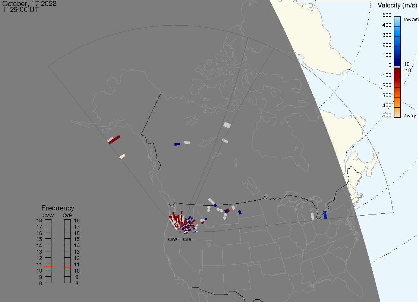Select the 'away' label on velocity scale

pos(410,116)
